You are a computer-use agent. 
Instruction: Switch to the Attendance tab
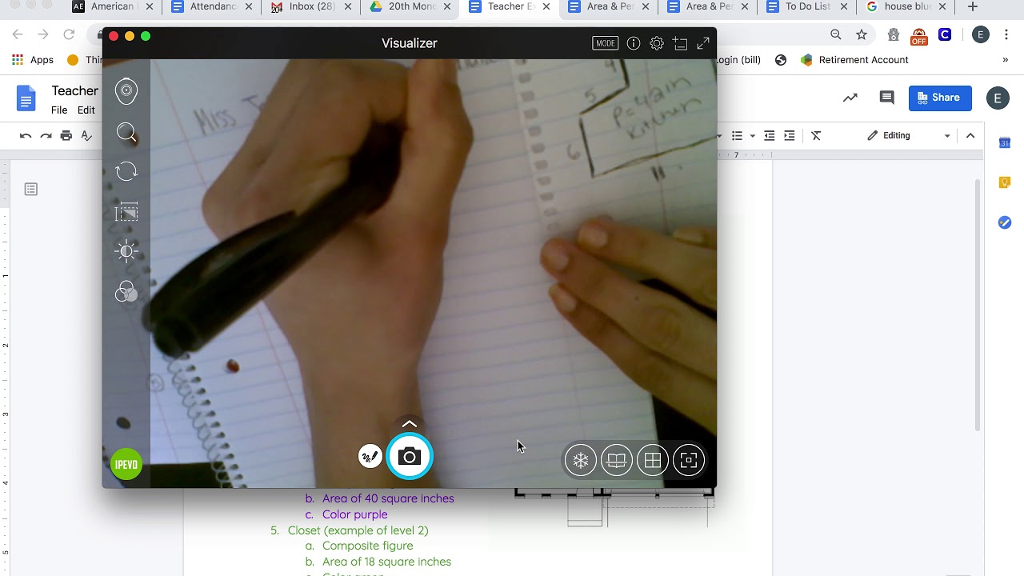(211, 7)
